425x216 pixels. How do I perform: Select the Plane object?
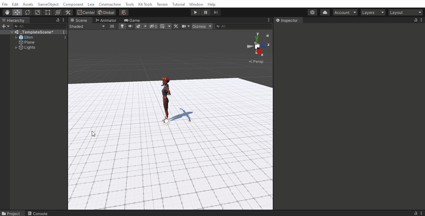29,42
